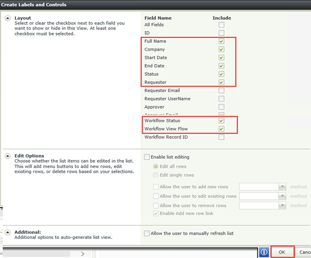Uncheck the Start Date checkbox

221,58
